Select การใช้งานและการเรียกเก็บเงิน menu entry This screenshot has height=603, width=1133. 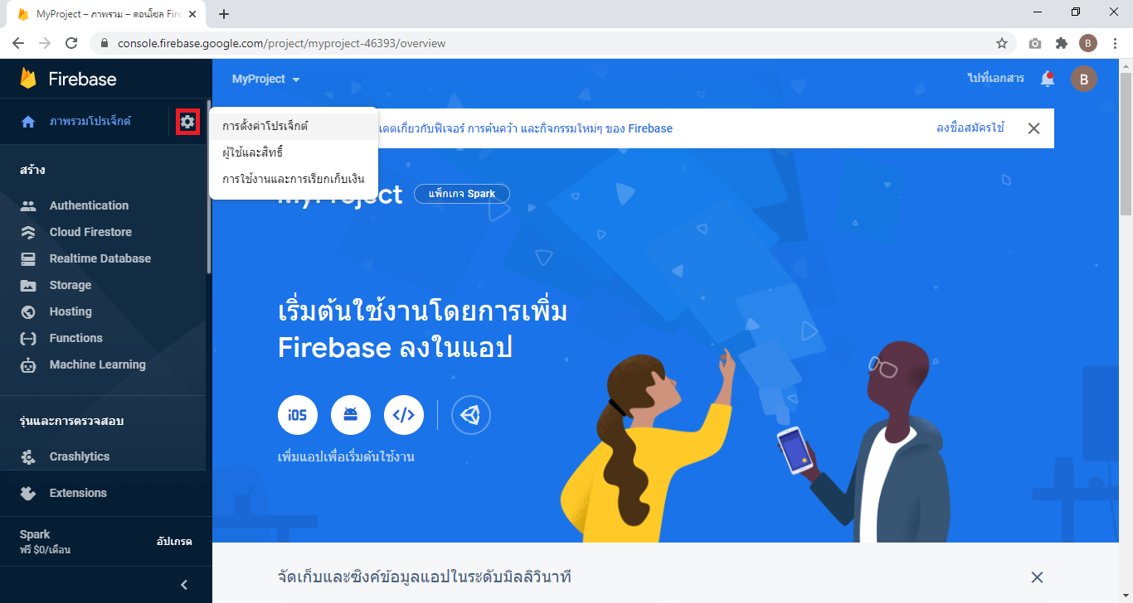click(x=294, y=179)
